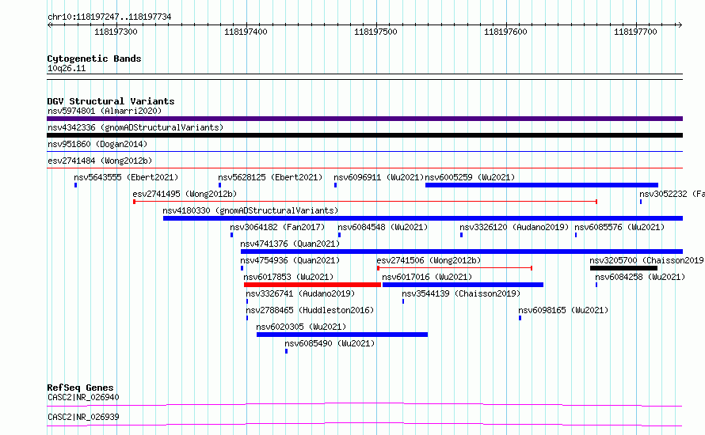The width and height of the screenshot is (705, 435).
Task: Click the nsv6096911 (Wu2021) variant marker
Action: (335, 185)
